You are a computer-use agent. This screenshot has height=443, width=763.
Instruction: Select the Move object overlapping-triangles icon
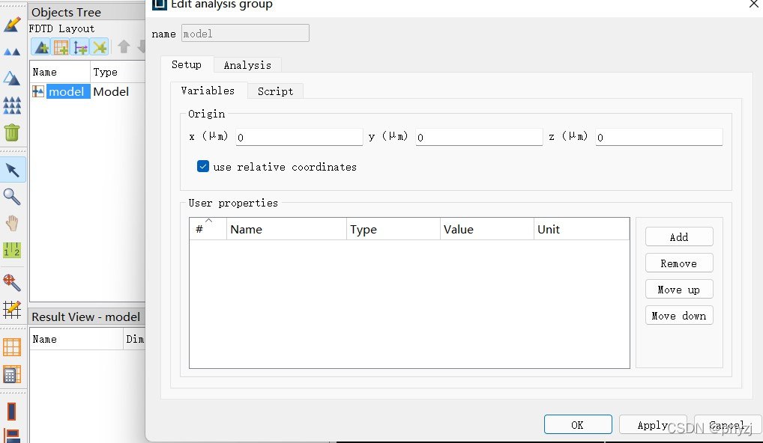12,79
